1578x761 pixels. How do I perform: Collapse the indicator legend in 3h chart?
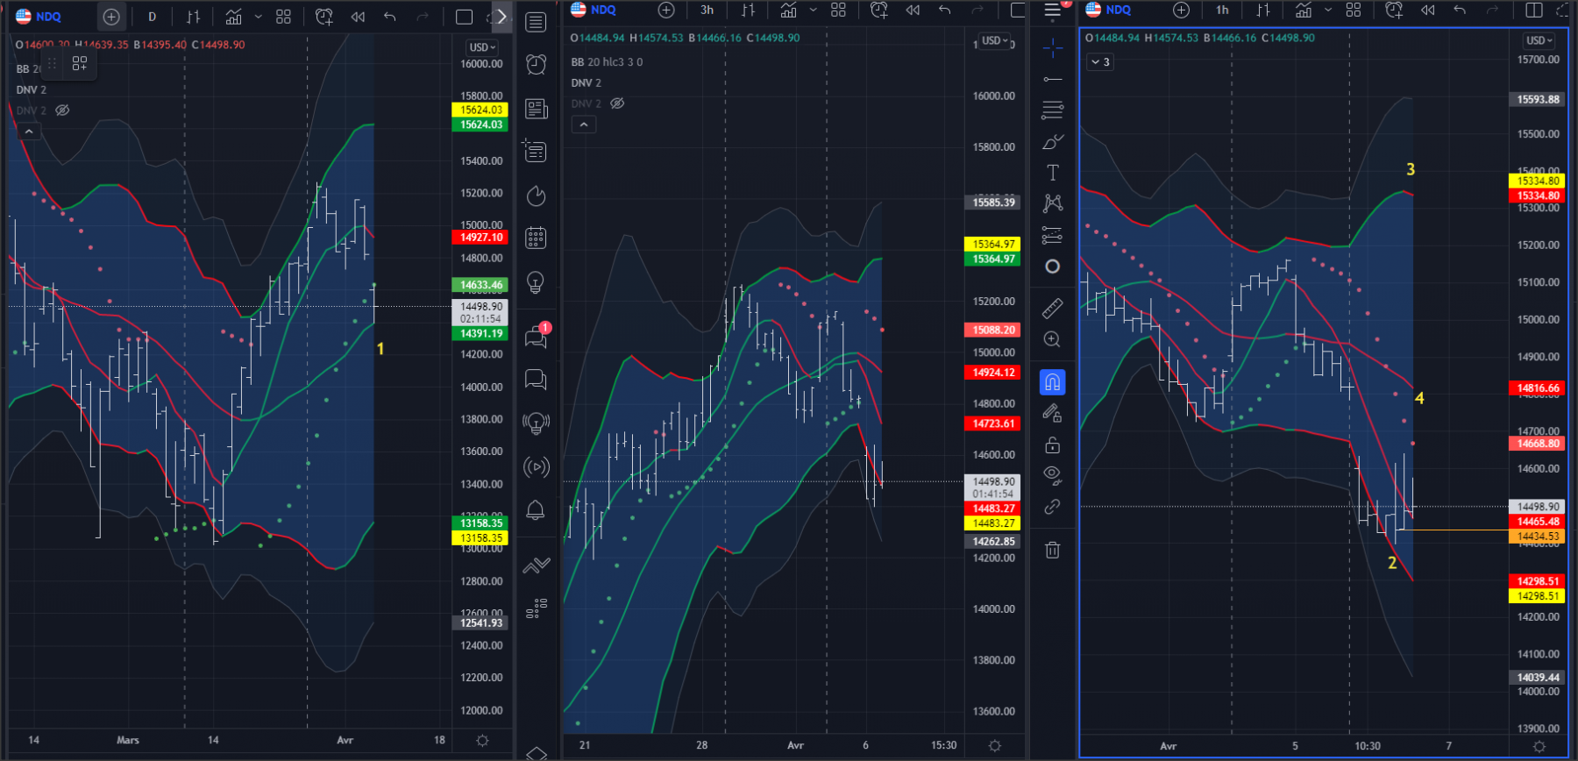tap(583, 124)
